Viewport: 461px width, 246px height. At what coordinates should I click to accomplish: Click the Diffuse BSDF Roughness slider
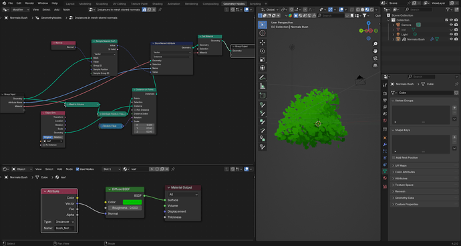point(125,207)
